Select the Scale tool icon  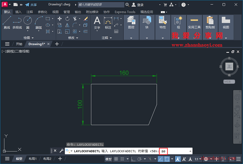coord(67,31)
